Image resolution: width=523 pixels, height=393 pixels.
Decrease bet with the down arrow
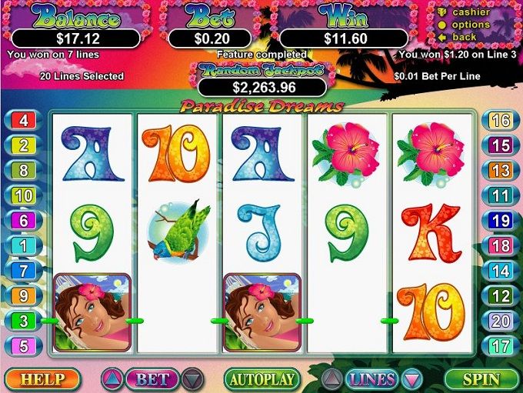click(x=193, y=379)
